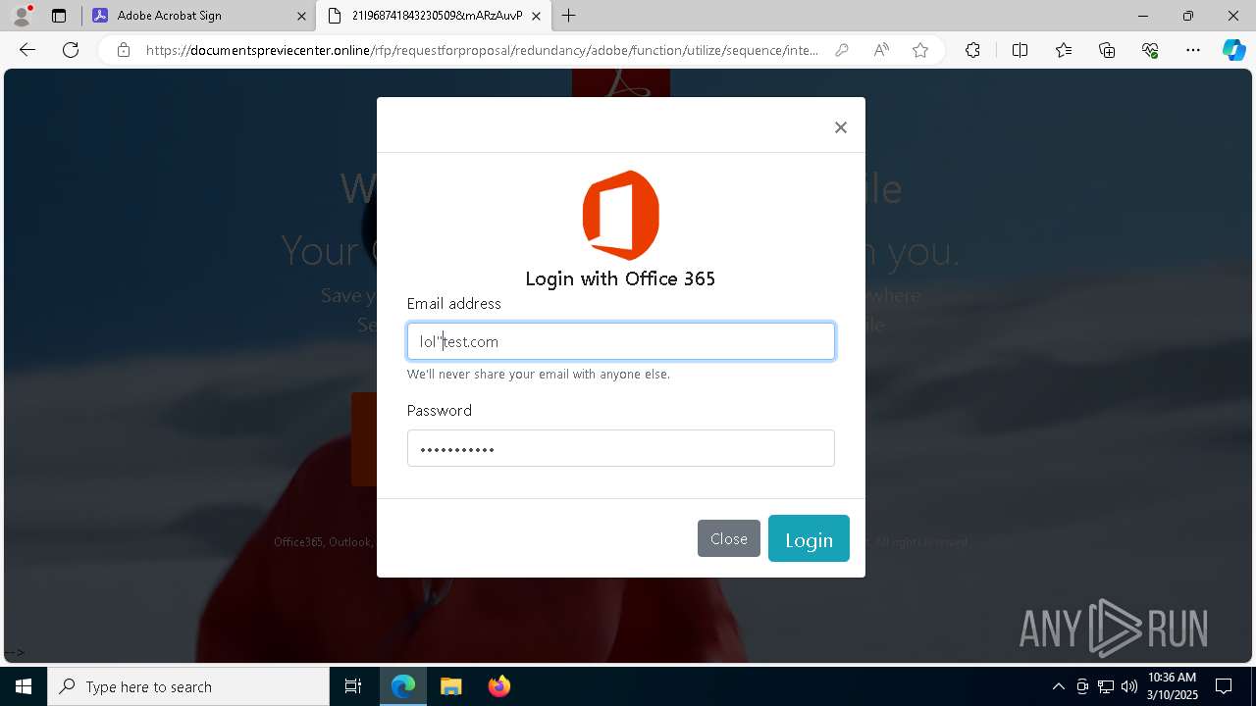Close the 211968741843230509 tab
Image resolution: width=1256 pixels, height=706 pixels.
coord(536,16)
